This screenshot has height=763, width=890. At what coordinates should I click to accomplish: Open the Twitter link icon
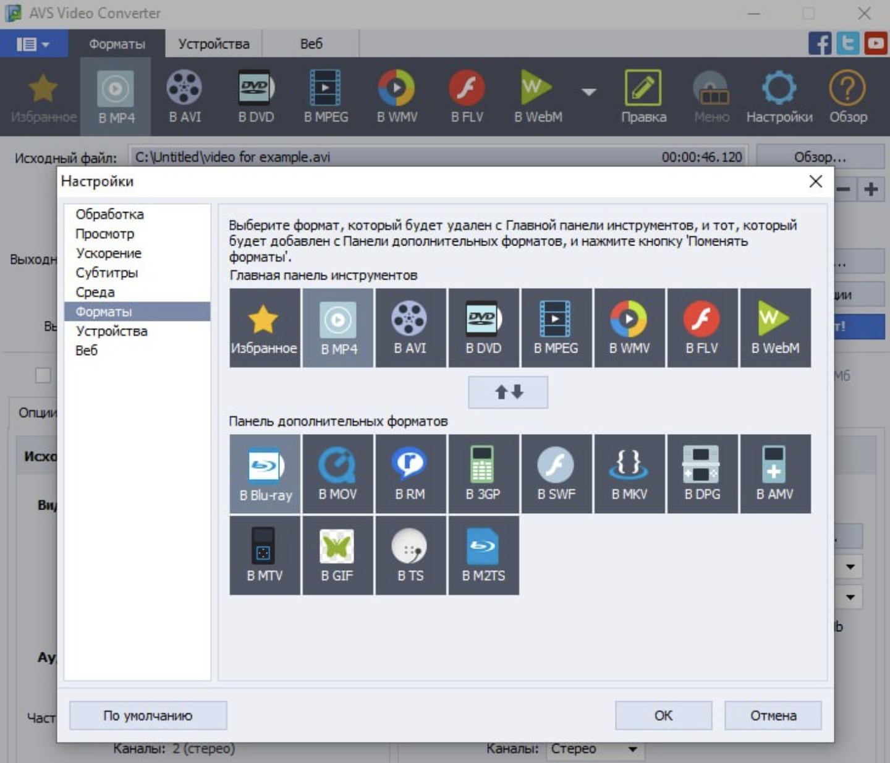[848, 43]
